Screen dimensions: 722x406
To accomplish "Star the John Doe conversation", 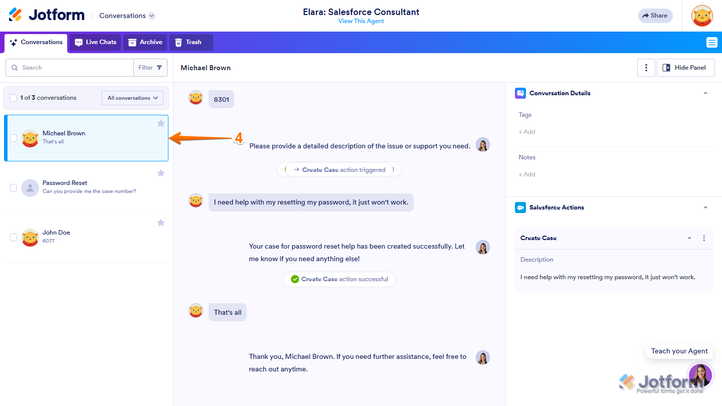I will tap(161, 223).
